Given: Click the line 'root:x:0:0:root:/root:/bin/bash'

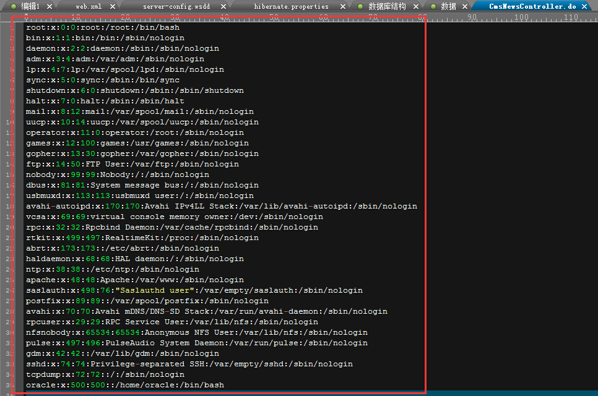Looking at the screenshot, I should click(x=103, y=27).
